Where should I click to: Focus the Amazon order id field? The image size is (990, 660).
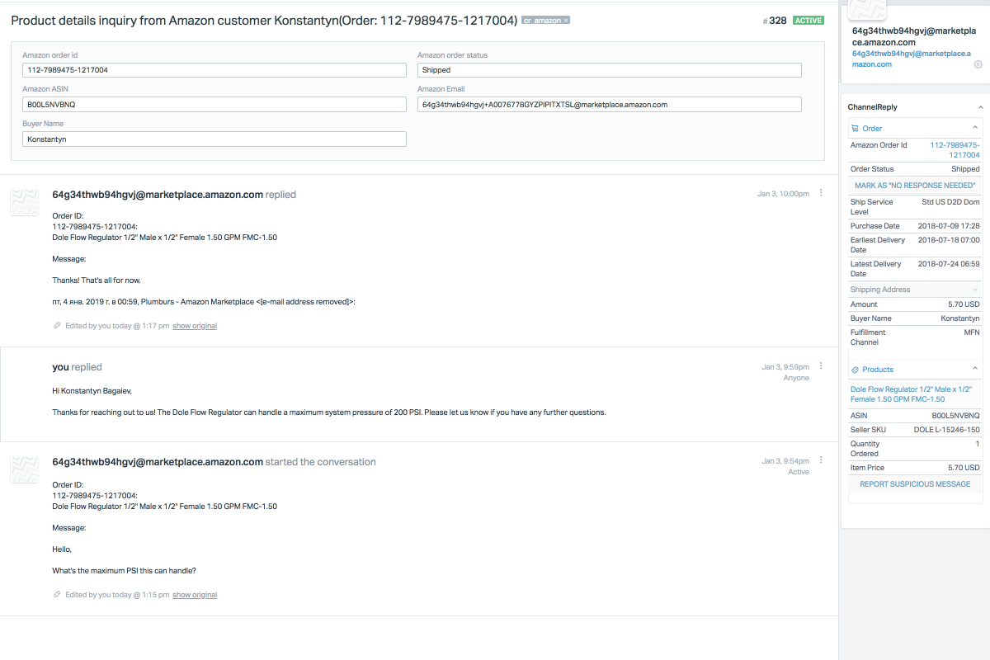[214, 70]
